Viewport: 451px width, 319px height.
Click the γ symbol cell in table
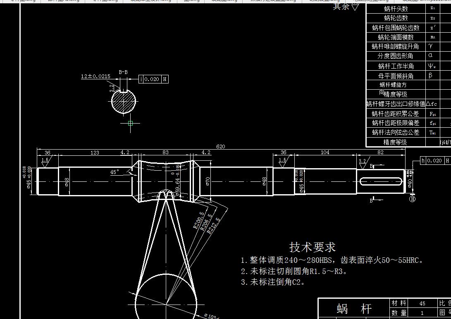click(432, 47)
